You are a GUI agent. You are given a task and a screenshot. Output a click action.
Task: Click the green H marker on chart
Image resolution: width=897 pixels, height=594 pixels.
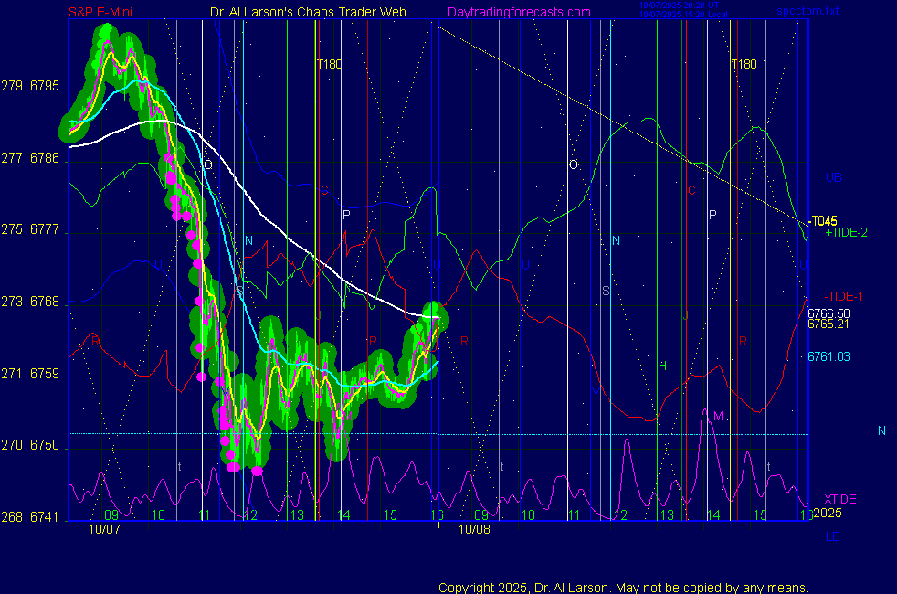[x=663, y=366]
